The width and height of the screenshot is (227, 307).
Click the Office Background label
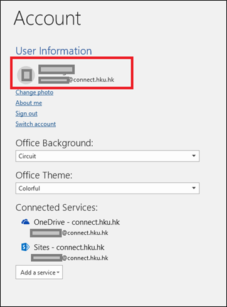(x=55, y=143)
